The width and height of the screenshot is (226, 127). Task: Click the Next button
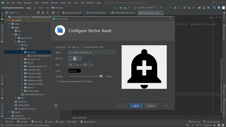click(136, 106)
